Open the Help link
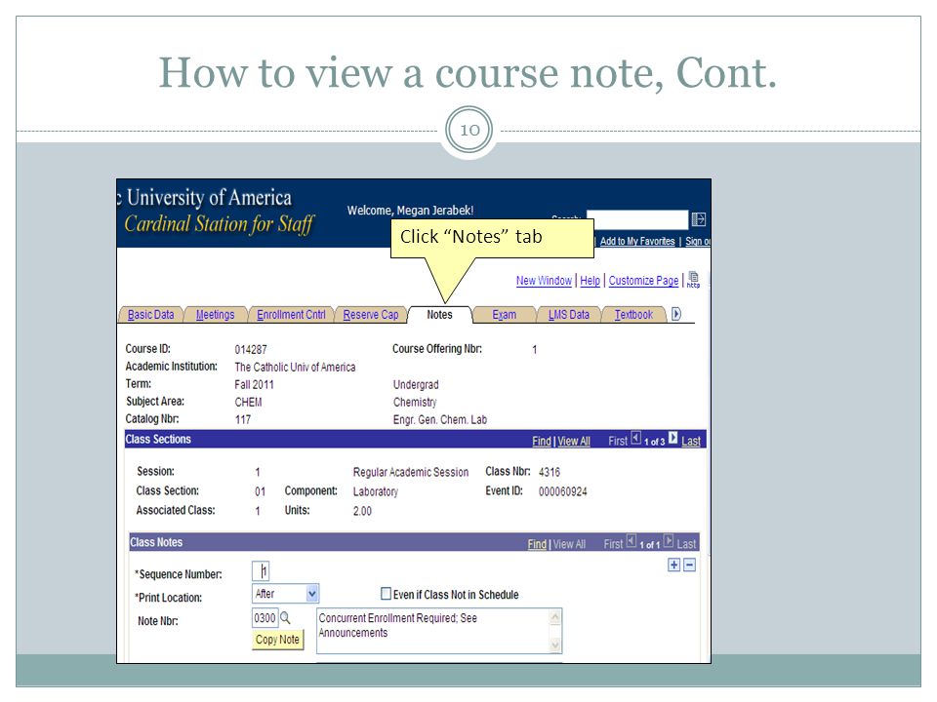Screen dimensions: 937x702 pos(590,281)
